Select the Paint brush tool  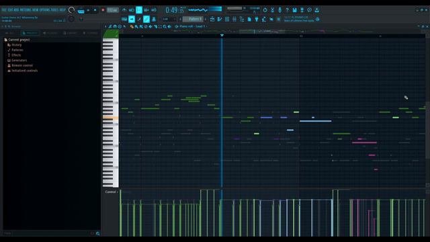coord(136,27)
